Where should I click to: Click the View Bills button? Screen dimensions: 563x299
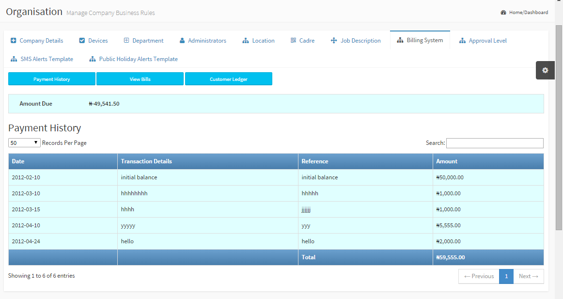(x=140, y=79)
